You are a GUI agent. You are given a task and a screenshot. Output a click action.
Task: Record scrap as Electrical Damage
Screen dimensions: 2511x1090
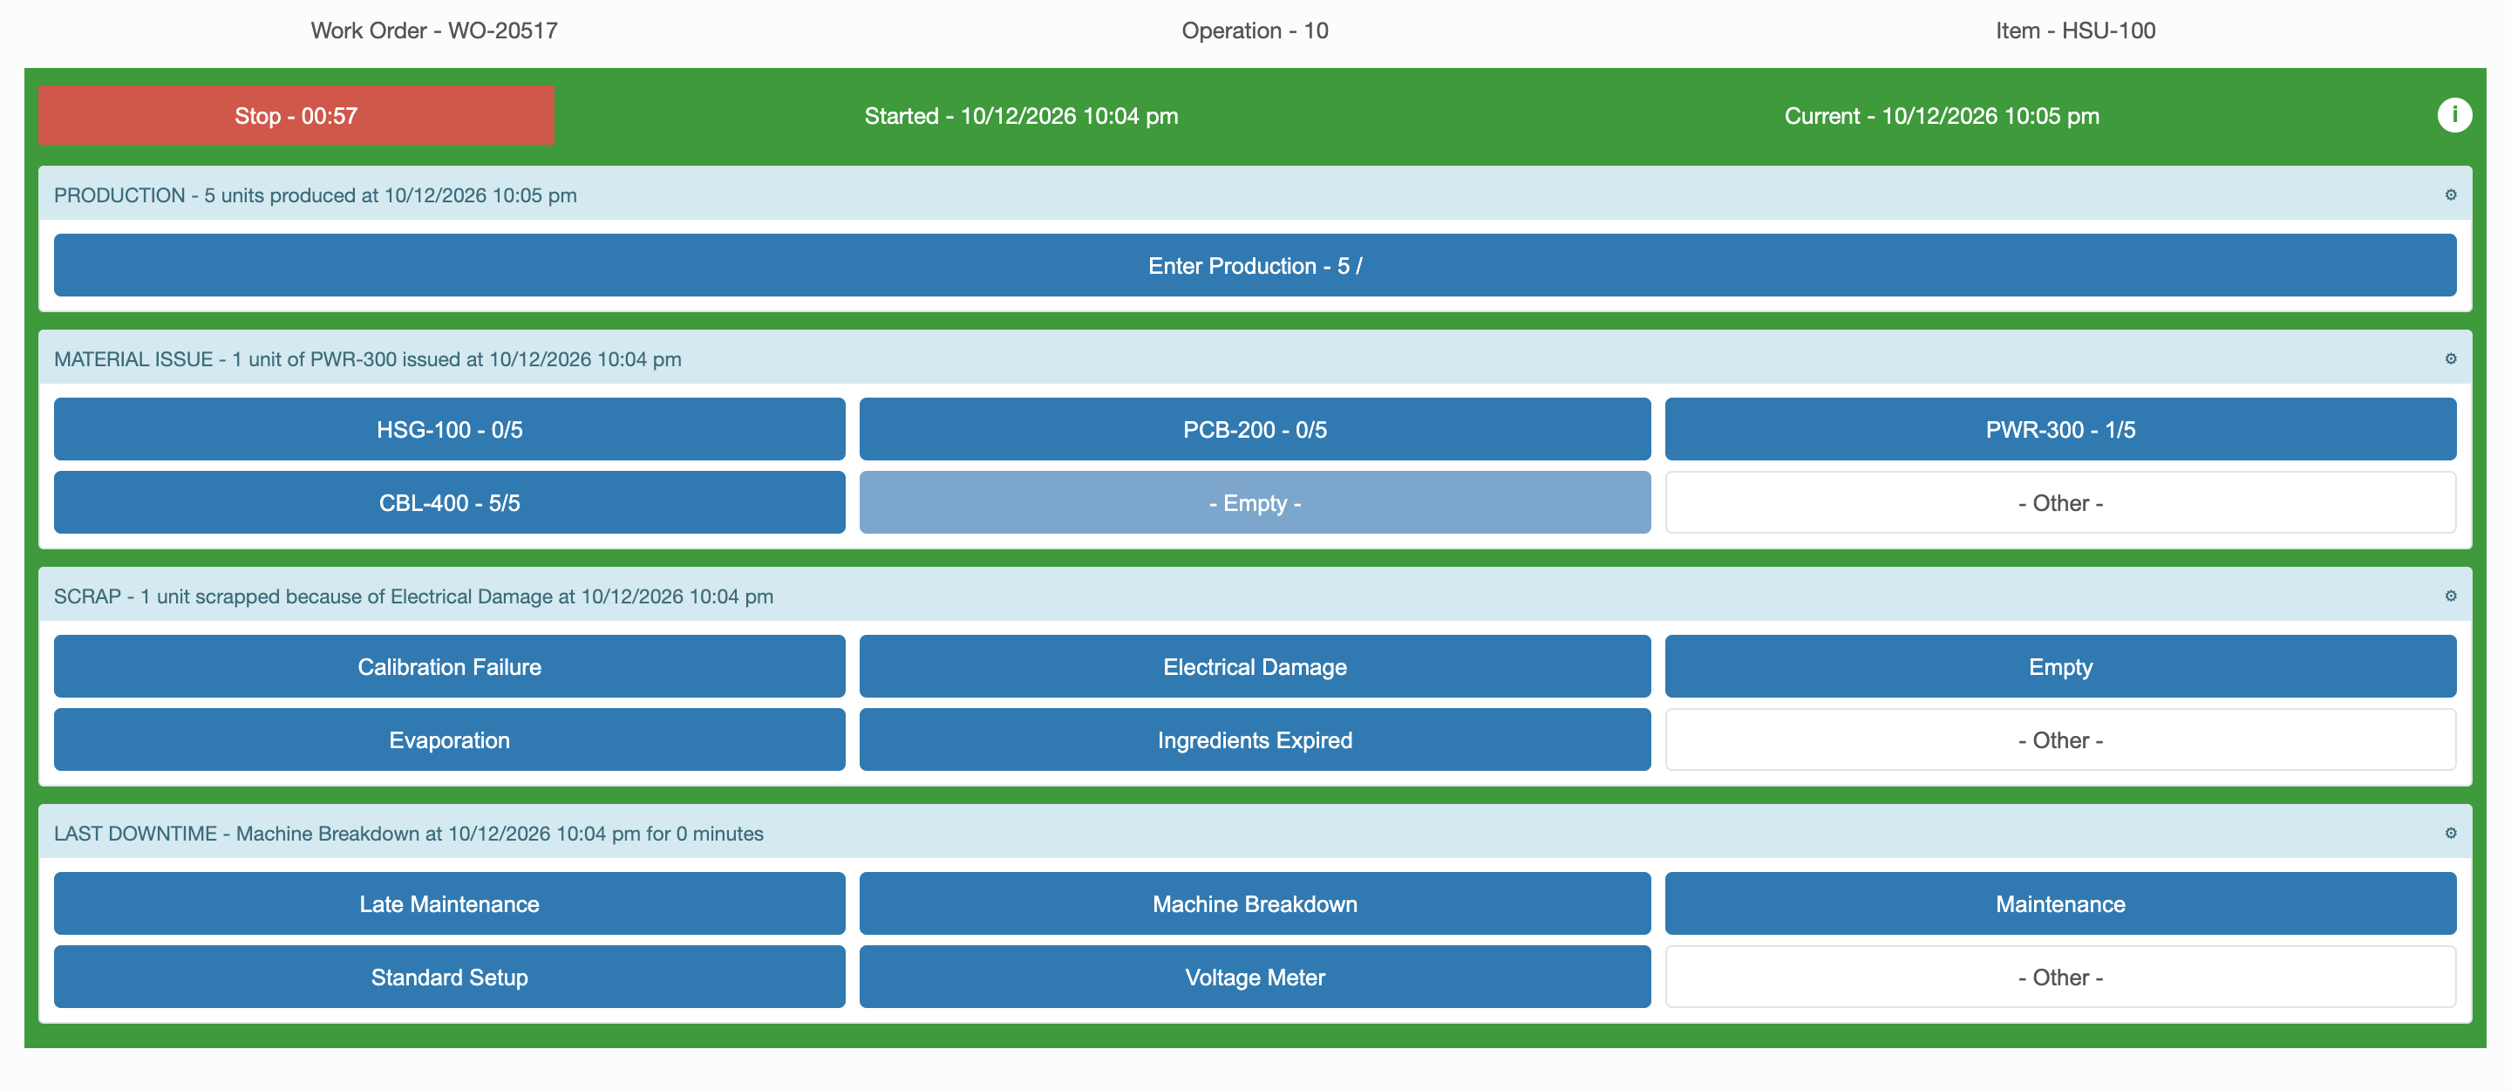pyautogui.click(x=1255, y=666)
